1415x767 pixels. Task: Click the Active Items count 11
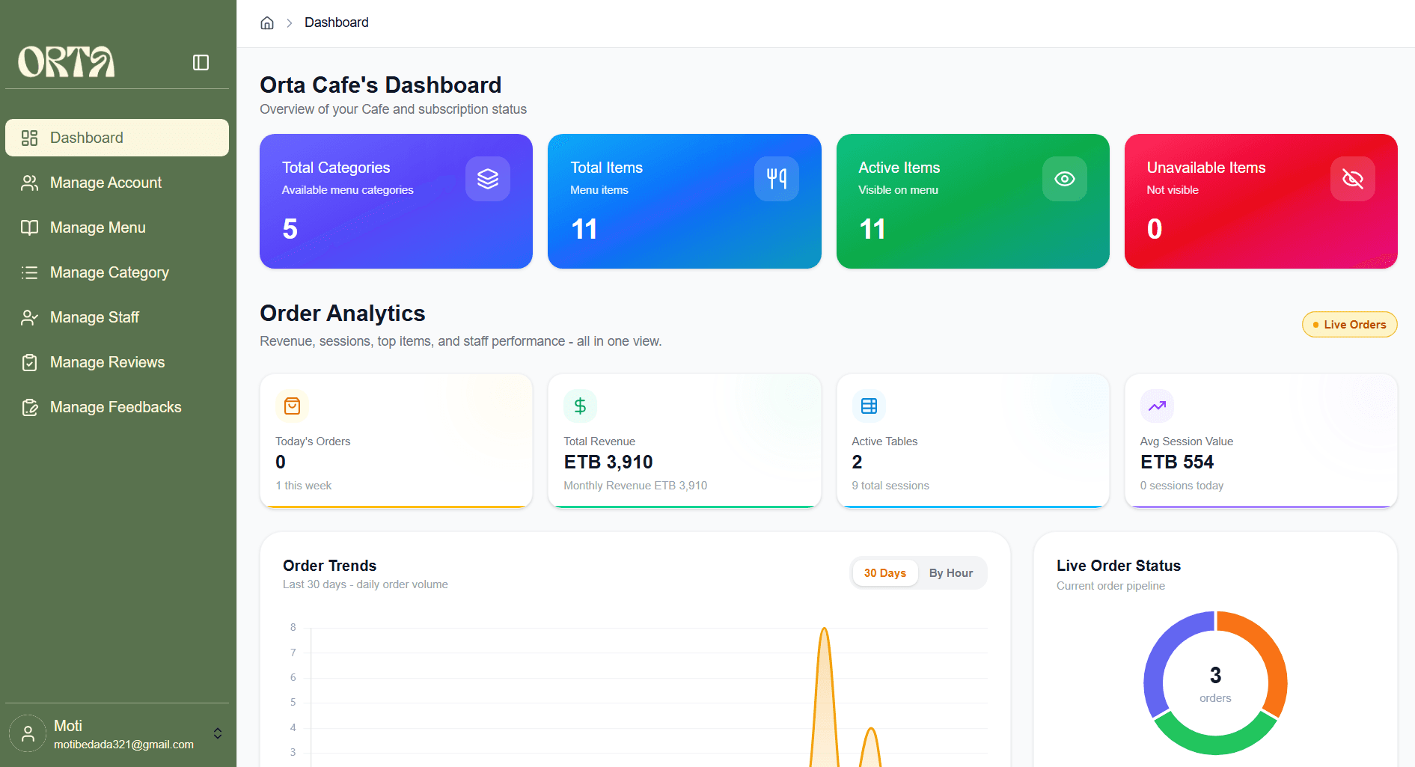point(872,229)
